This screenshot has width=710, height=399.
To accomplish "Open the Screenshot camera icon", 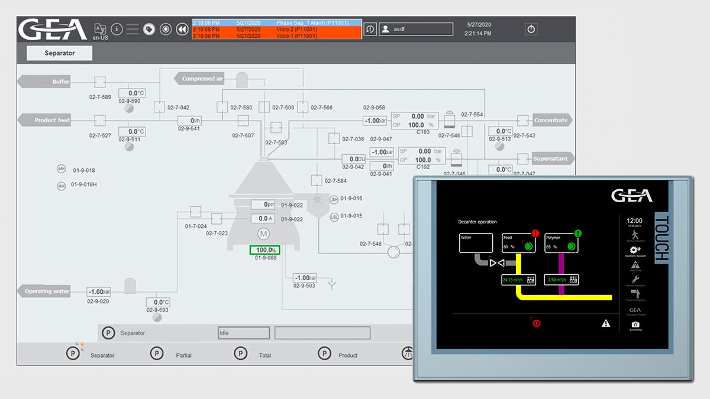I will (x=635, y=325).
